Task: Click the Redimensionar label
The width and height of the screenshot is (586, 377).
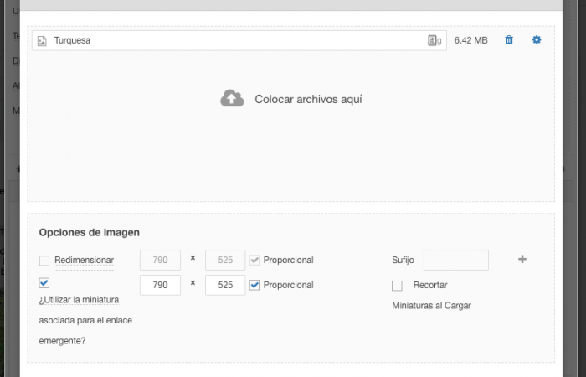Action: [84, 261]
